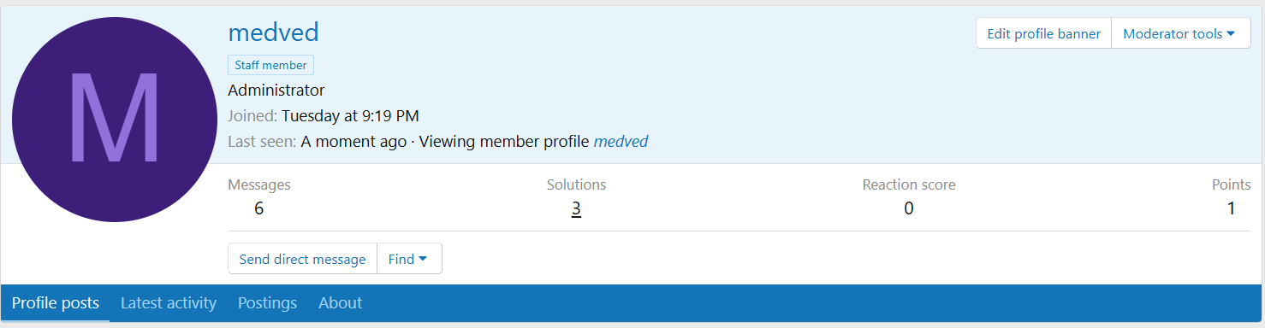Image resolution: width=1265 pixels, height=328 pixels.
Task: Select the Profile posts tab
Action: (56, 302)
